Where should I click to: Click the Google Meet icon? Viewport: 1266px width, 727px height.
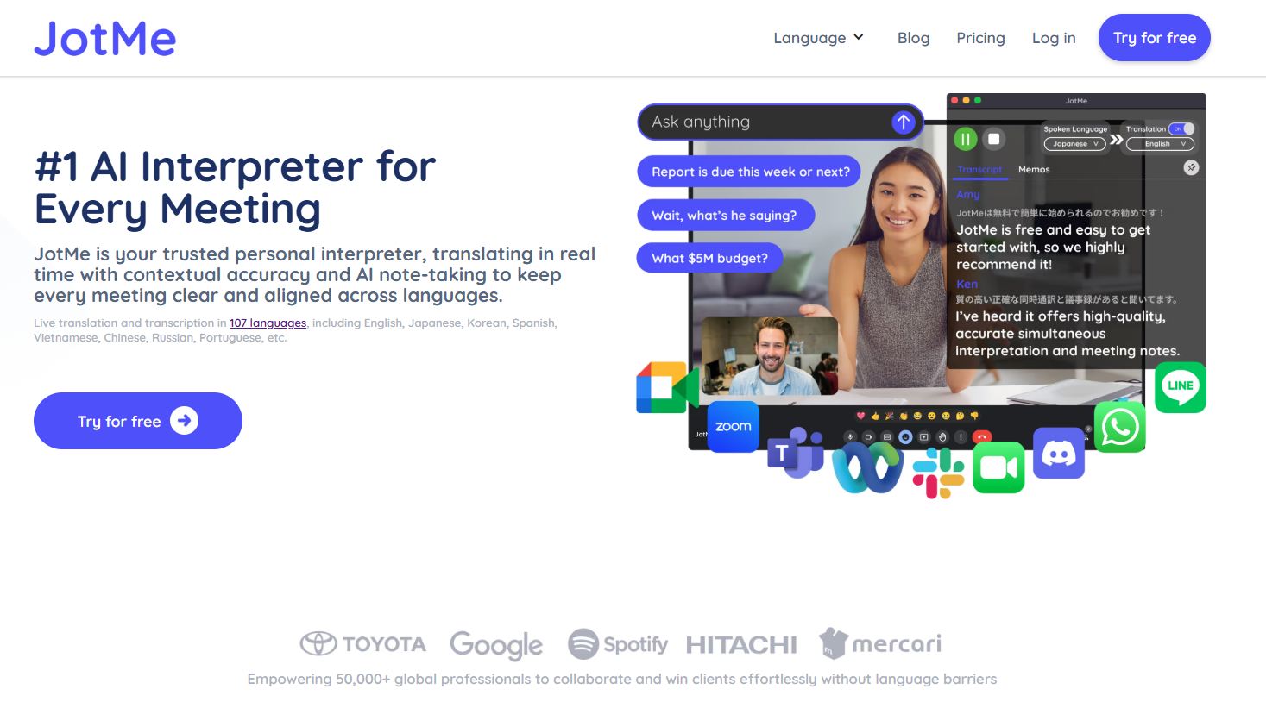pos(667,387)
